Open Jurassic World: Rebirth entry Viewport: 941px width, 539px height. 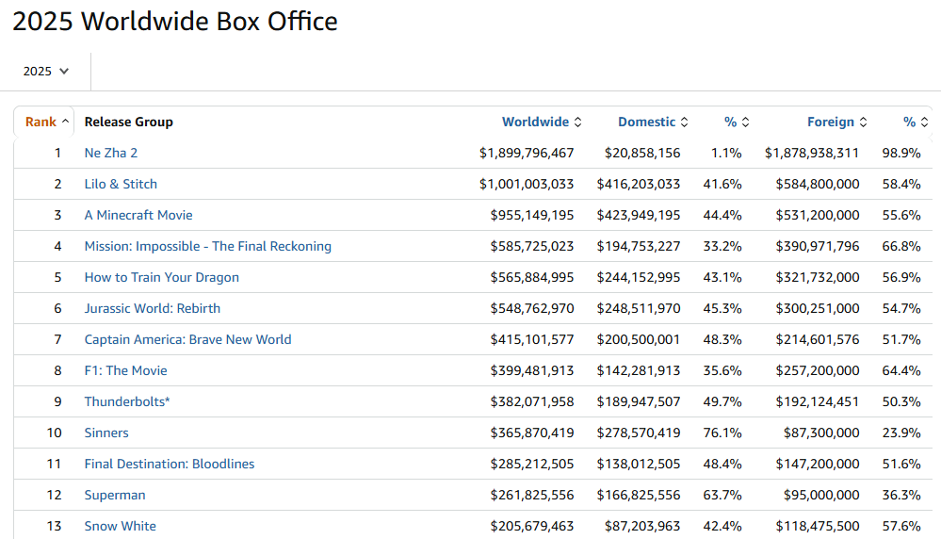(152, 308)
